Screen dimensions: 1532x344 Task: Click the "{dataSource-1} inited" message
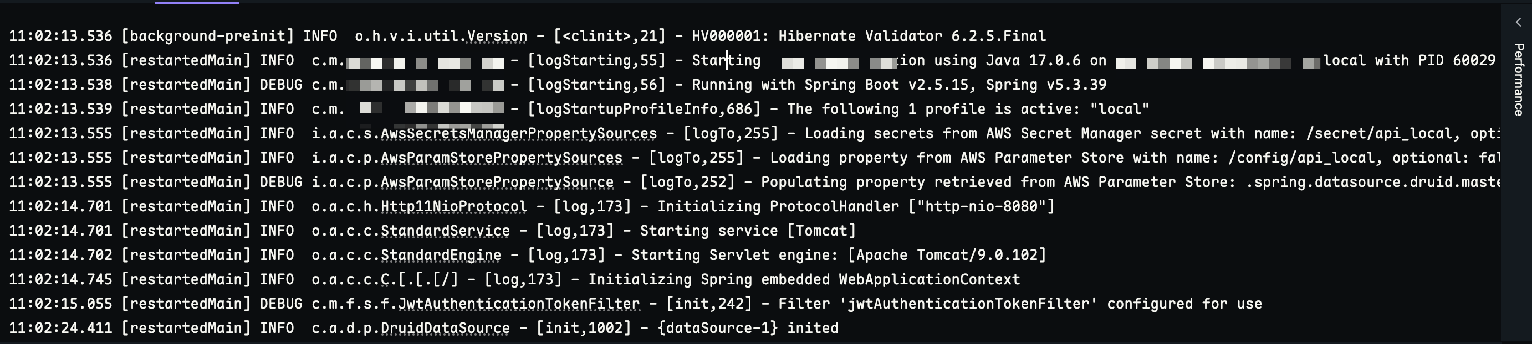[748, 328]
